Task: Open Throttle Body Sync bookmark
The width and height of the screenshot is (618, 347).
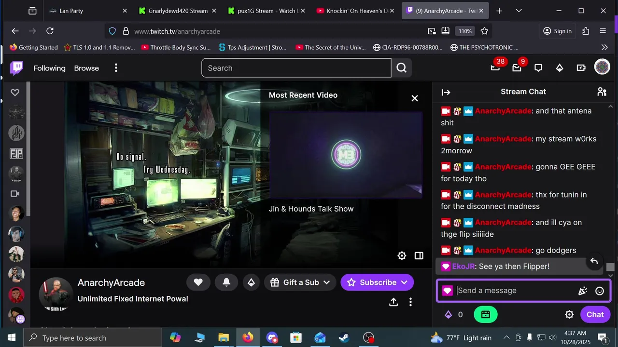Action: pos(176,47)
